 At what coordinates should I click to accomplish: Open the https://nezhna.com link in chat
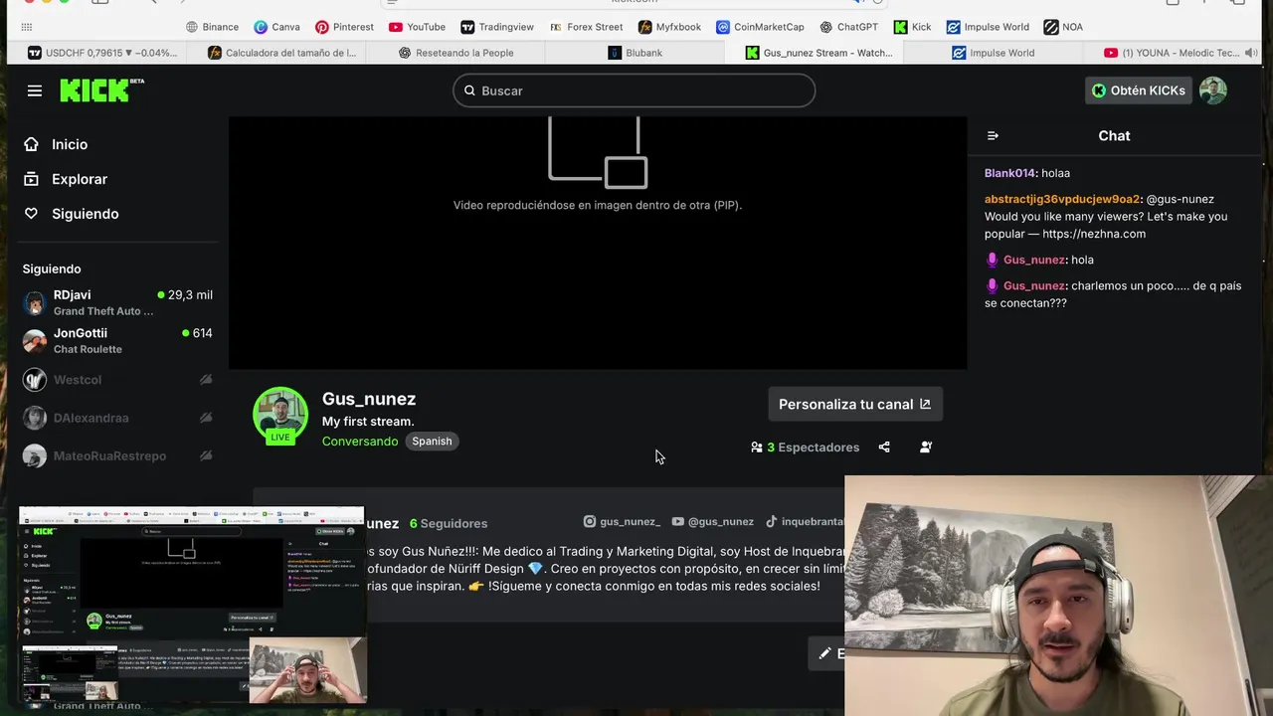(1094, 234)
